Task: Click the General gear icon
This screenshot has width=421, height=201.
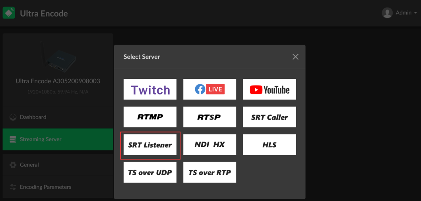Action: pos(13,165)
